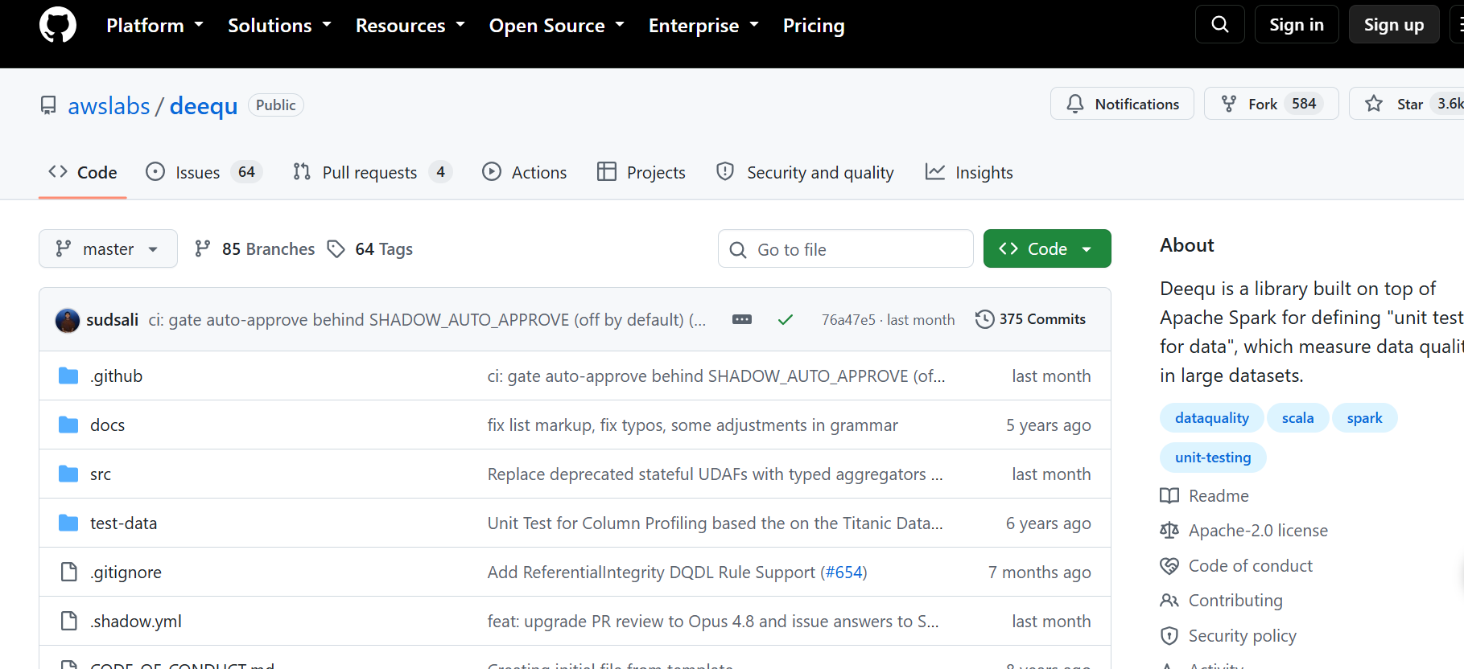Open the Actions tab
Viewport: 1464px width, 669px height.
pyautogui.click(x=524, y=172)
